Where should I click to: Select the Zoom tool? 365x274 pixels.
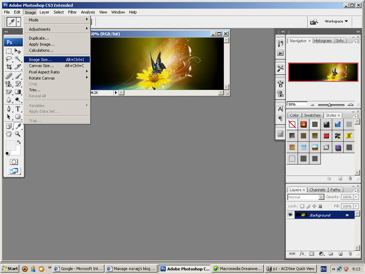[x=18, y=134]
